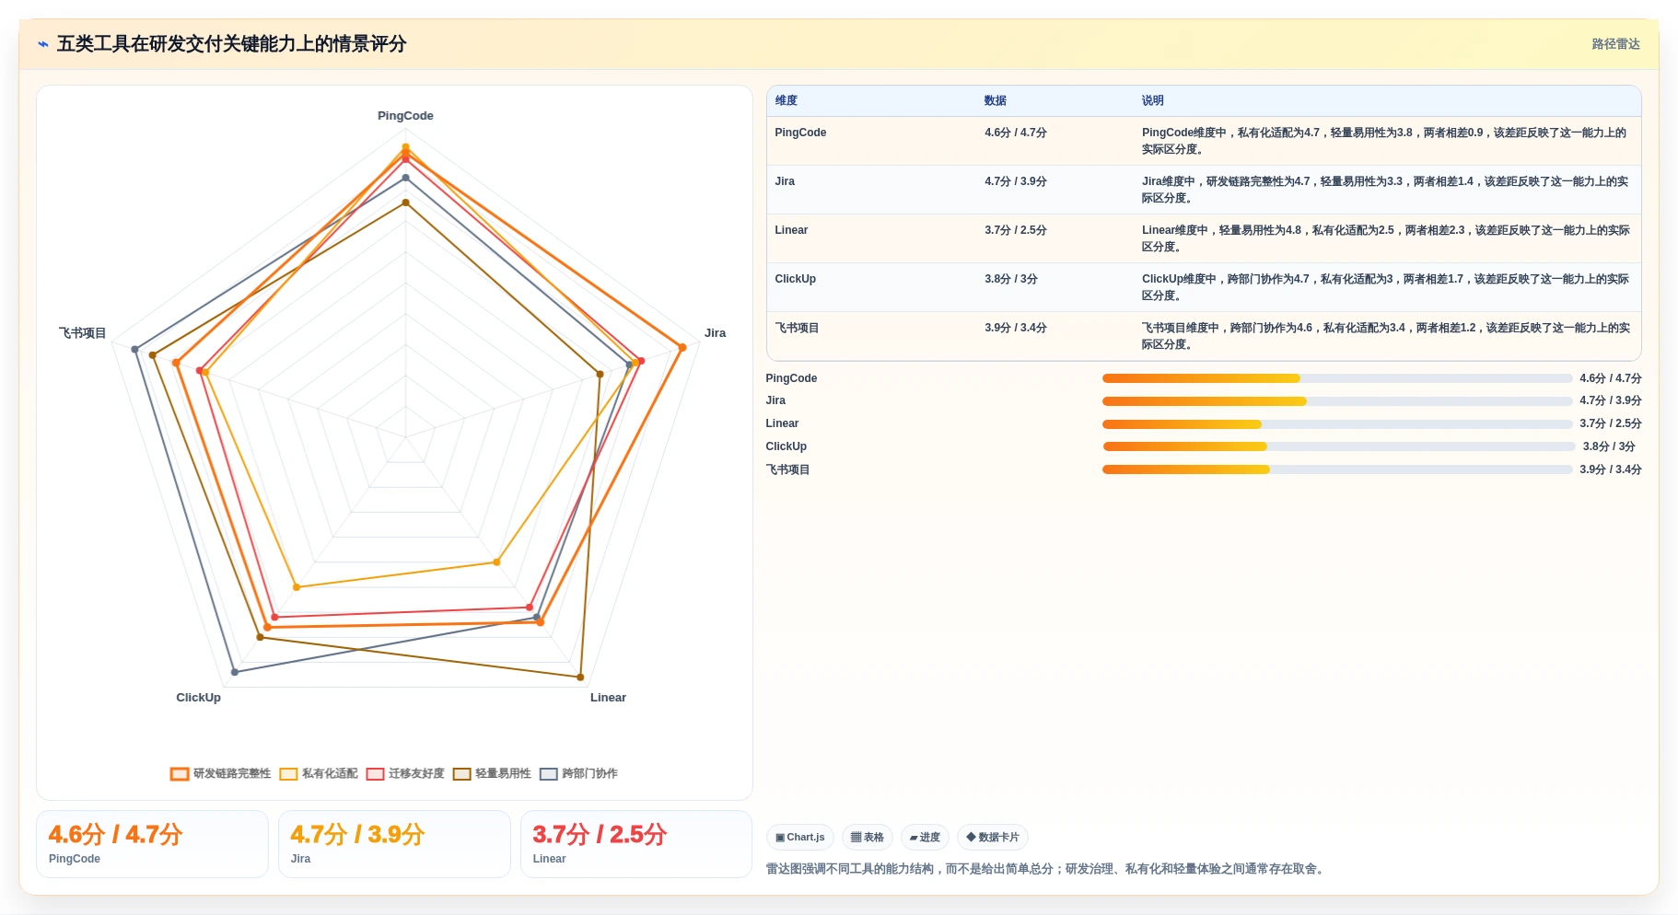Toggle 研发链路完整性 legend series
This screenshot has height=915, width=1678.
(x=220, y=773)
